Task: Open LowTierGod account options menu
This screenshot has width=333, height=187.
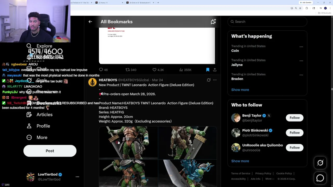Action: tap(77, 177)
